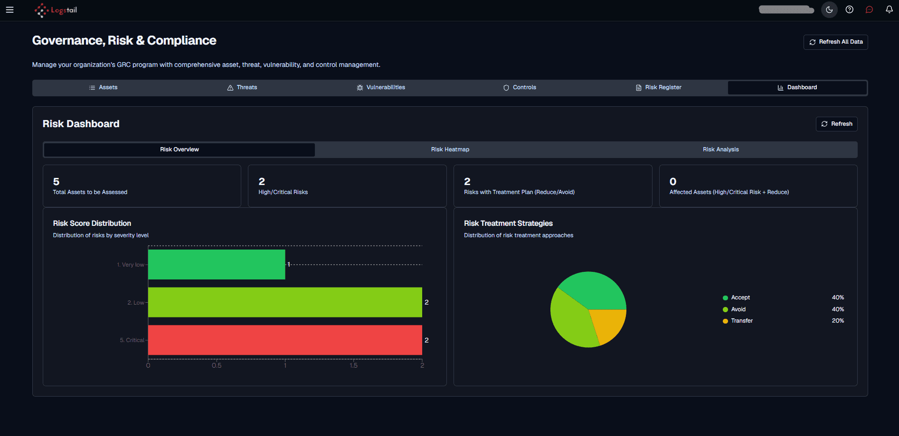Click Refresh All Data button
Viewport: 899px width, 436px height.
836,42
